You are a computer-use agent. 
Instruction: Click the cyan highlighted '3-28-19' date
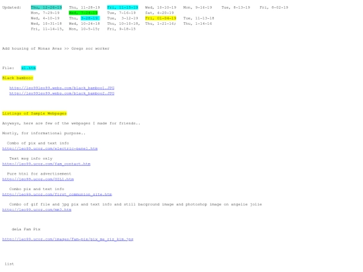pos(90,18)
